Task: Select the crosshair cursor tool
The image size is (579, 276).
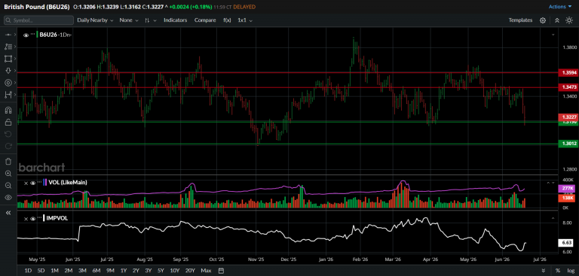Action: 8,35
